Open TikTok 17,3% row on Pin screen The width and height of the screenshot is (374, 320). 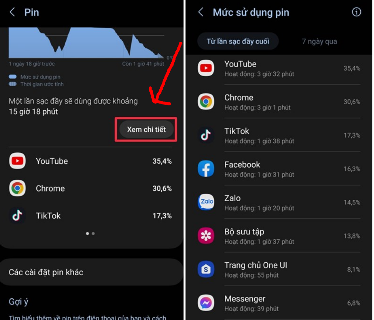coord(91,216)
